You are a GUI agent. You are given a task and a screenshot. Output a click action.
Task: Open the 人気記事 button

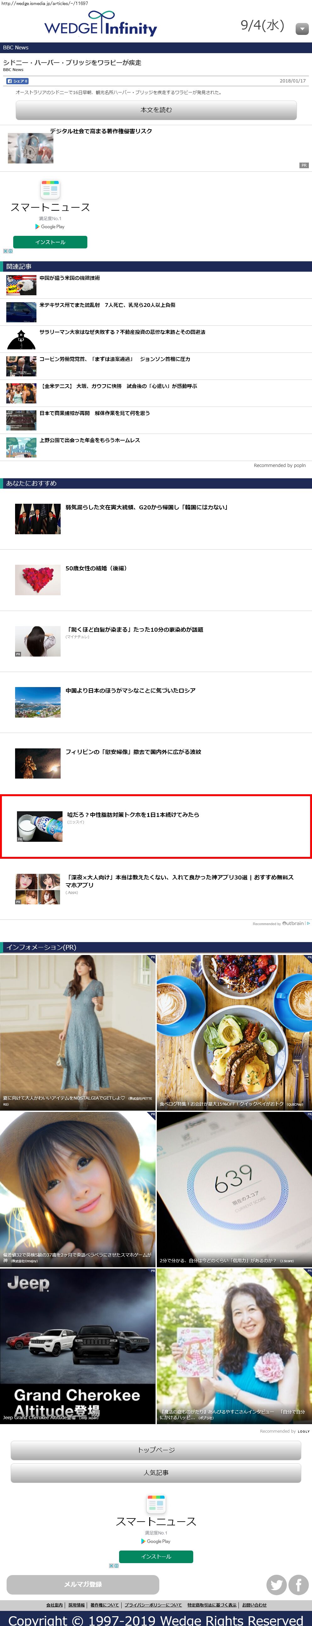pyautogui.click(x=156, y=1473)
